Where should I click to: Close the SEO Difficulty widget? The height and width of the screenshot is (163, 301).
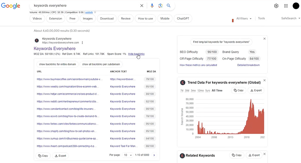(x=264, y=39)
